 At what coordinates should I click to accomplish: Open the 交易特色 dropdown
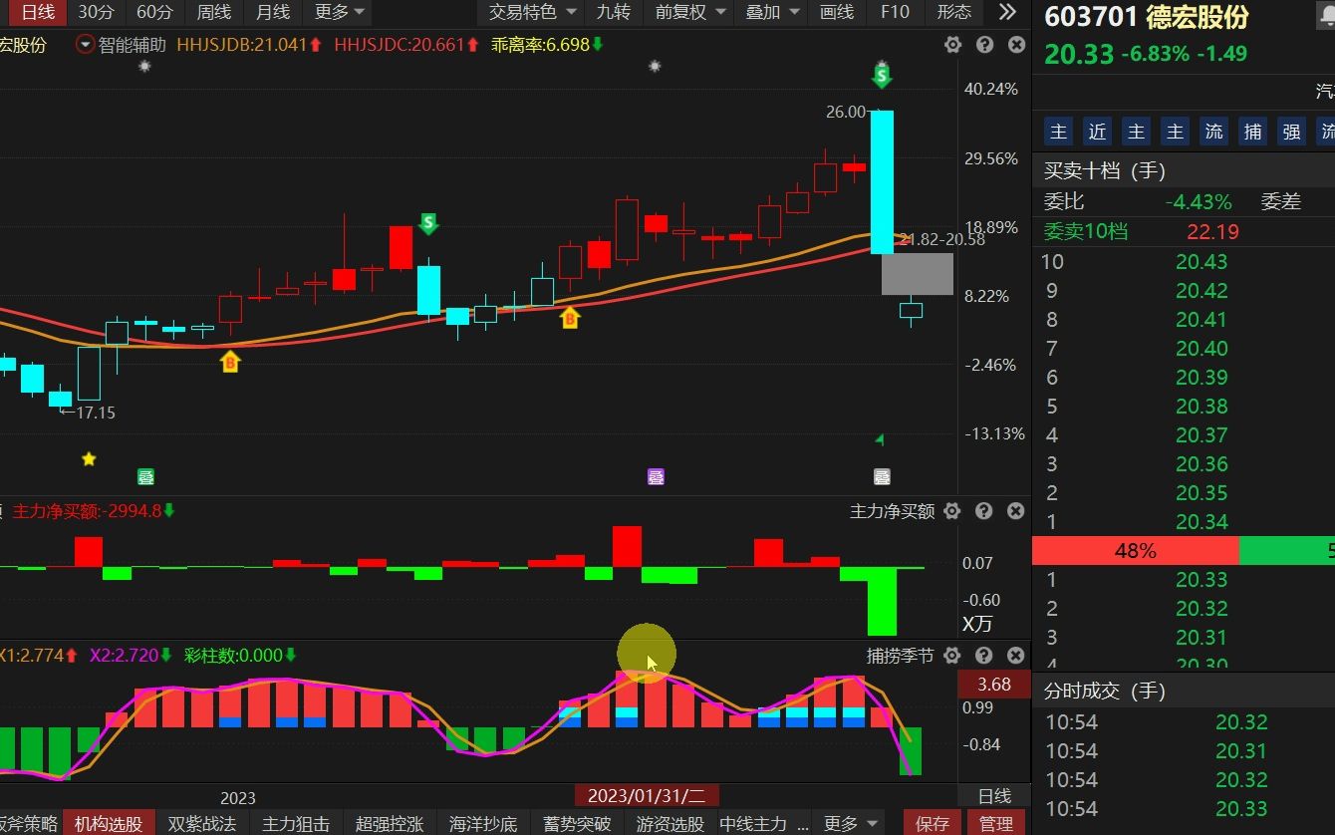532,12
